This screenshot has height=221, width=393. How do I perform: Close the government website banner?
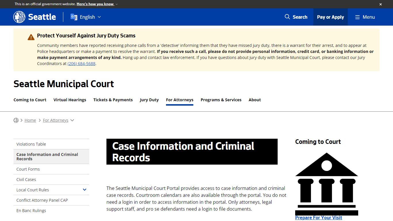click(380, 4)
